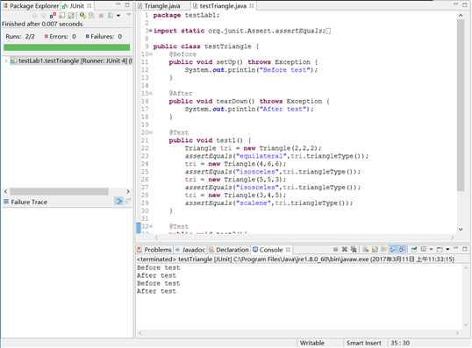The image size is (472, 348).
Task: Open the Package Explorer tab
Action: tap(31, 6)
